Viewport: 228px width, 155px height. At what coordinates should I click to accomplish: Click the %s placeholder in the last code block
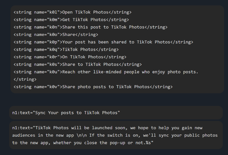pos(148,143)
